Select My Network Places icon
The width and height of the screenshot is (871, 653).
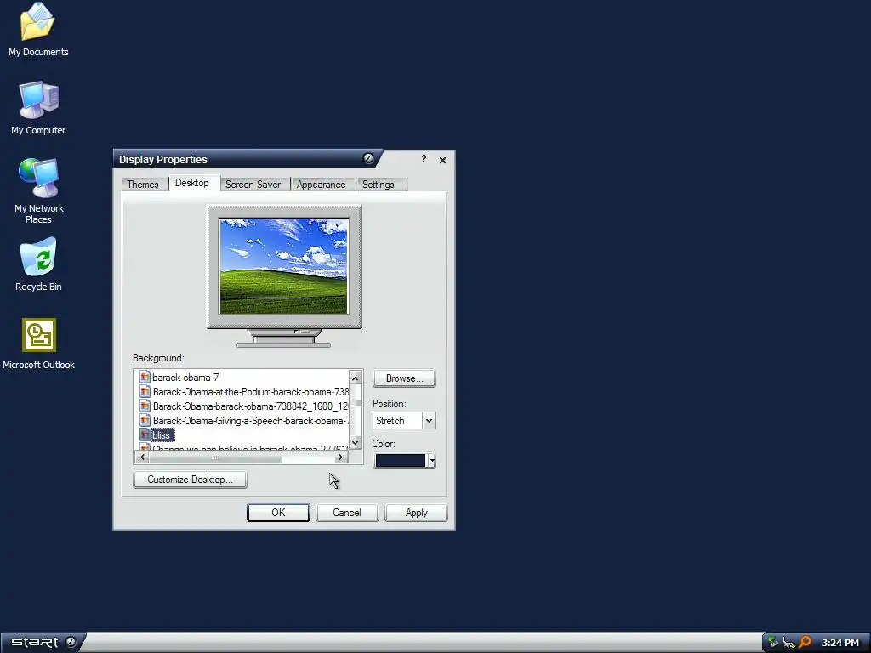tap(38, 191)
